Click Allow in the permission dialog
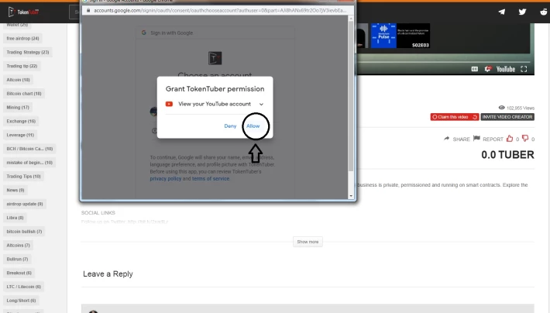Screen dimensions: 550x313 pyautogui.click(x=253, y=126)
